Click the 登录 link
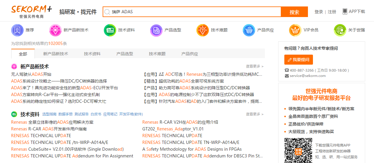 pyautogui.click(x=319, y=12)
